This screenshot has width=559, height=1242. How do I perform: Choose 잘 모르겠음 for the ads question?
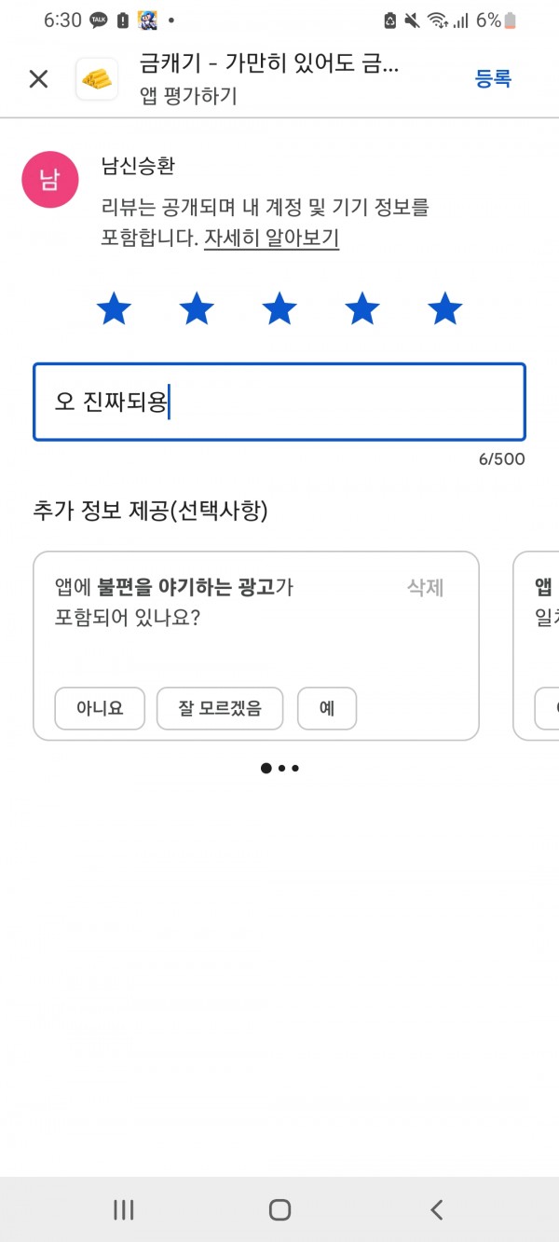(221, 709)
